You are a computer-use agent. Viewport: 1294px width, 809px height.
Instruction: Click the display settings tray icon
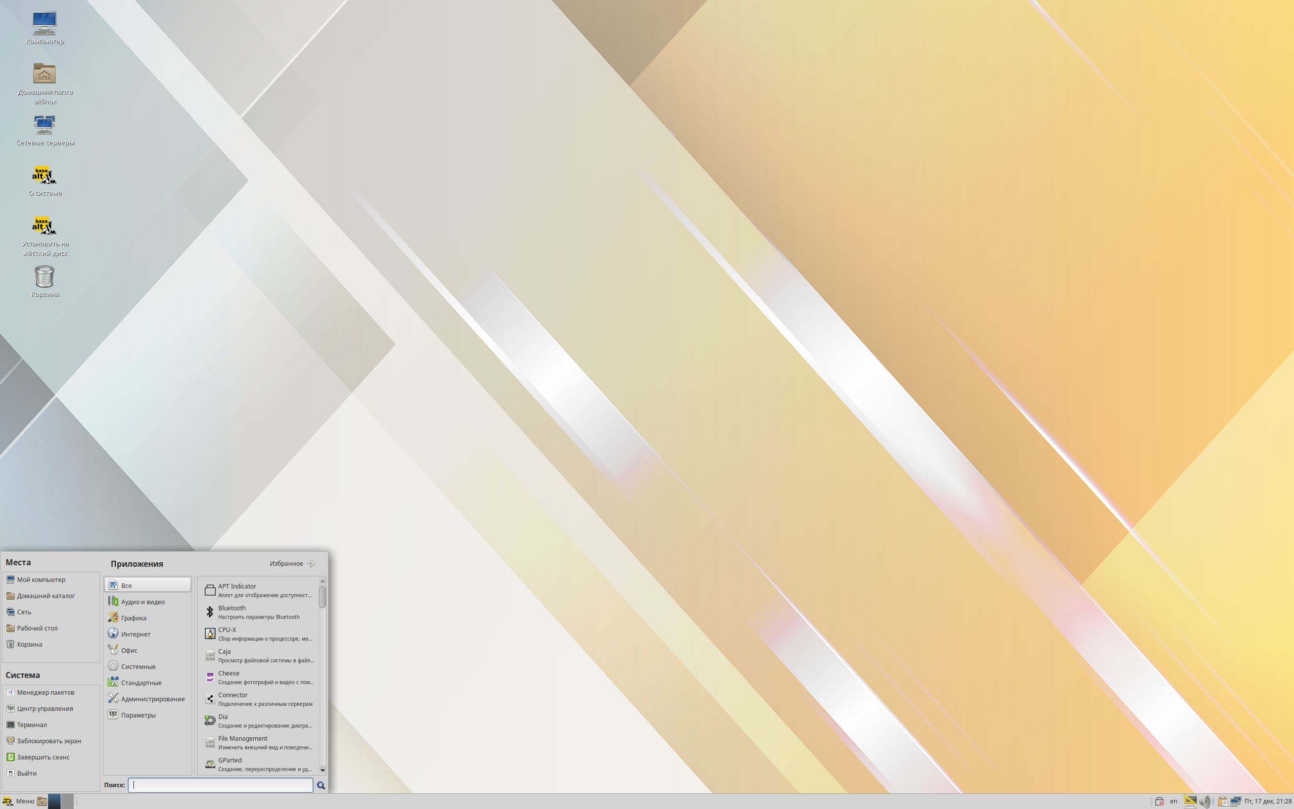[x=1190, y=801]
